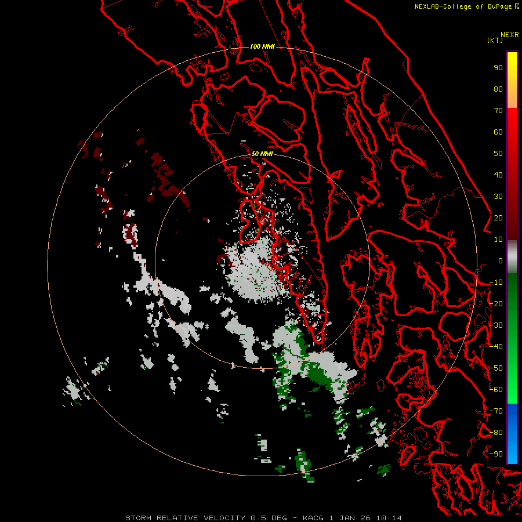Click the 10 value on velocity scale
The width and height of the screenshot is (522, 522).
coord(498,240)
